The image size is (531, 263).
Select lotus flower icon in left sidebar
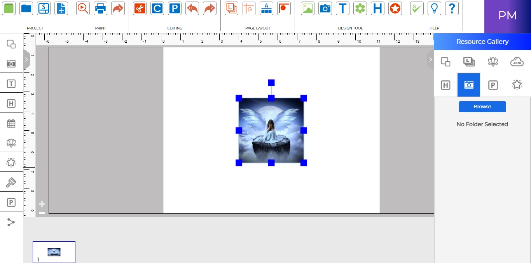(x=11, y=143)
